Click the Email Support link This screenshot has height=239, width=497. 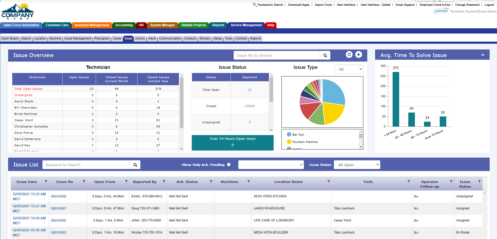(405, 5)
